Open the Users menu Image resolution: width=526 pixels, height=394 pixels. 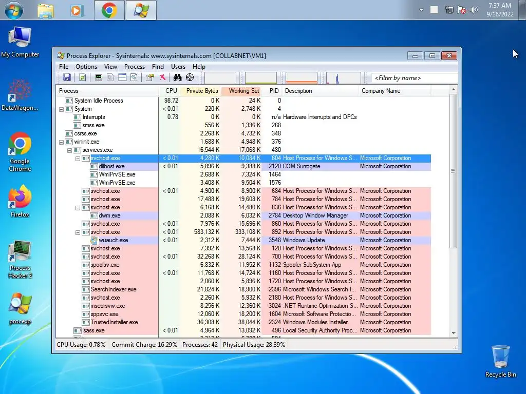click(x=178, y=67)
